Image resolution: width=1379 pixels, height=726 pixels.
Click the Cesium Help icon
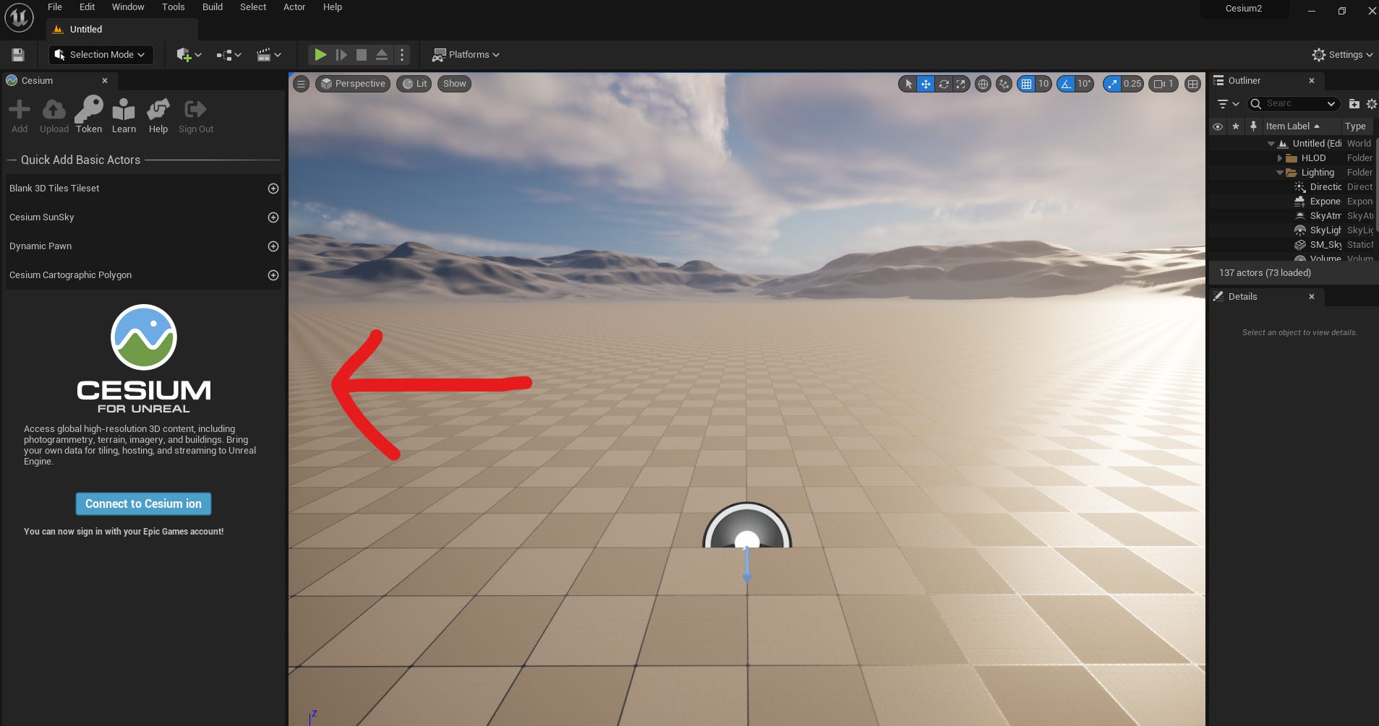(x=158, y=110)
